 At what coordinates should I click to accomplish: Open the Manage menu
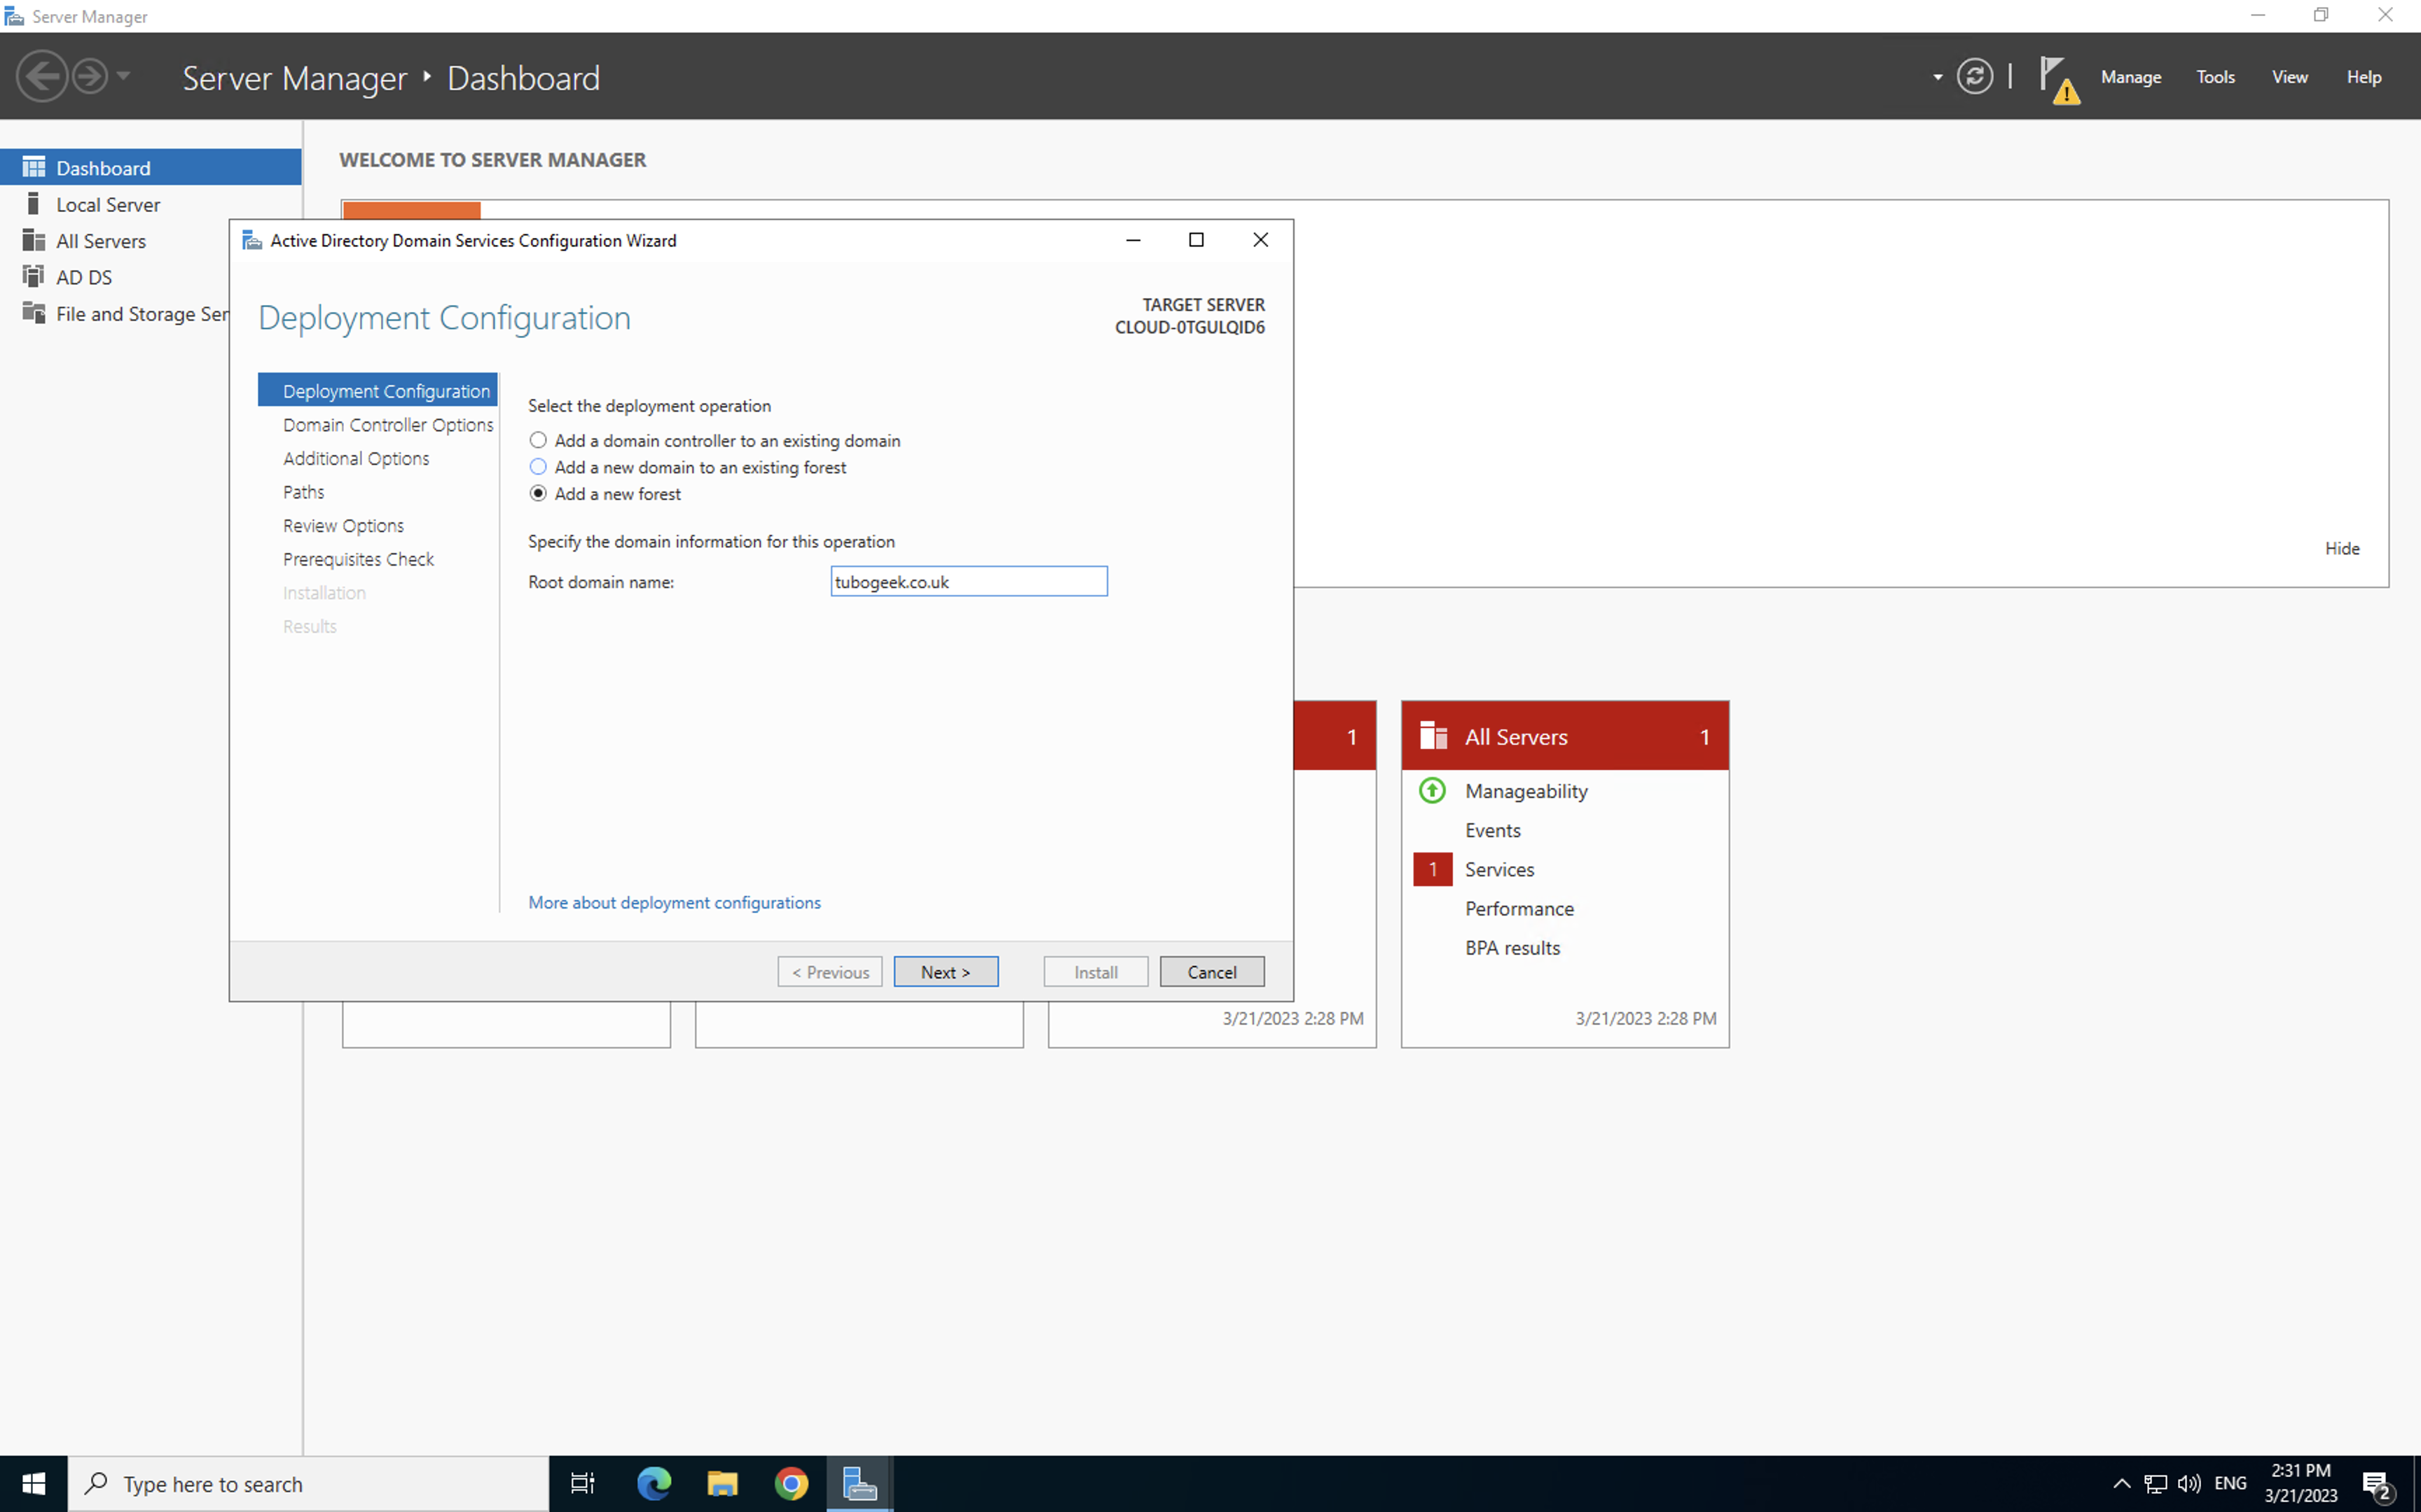2130,77
